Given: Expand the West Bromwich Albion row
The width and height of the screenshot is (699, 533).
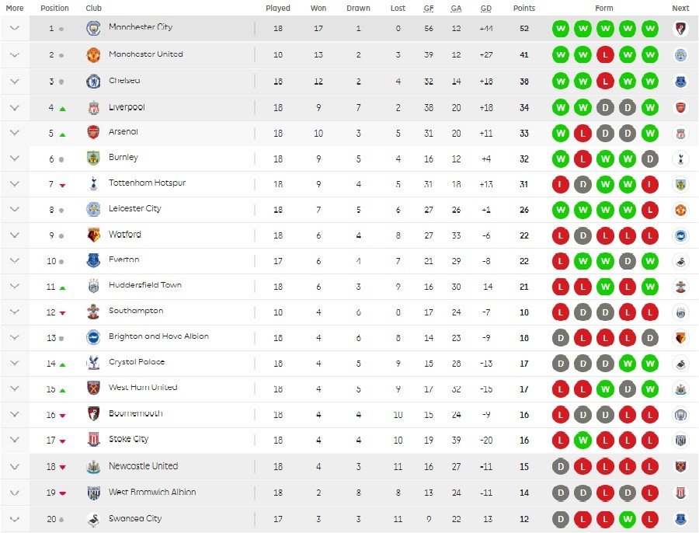Looking at the screenshot, I should [14, 493].
